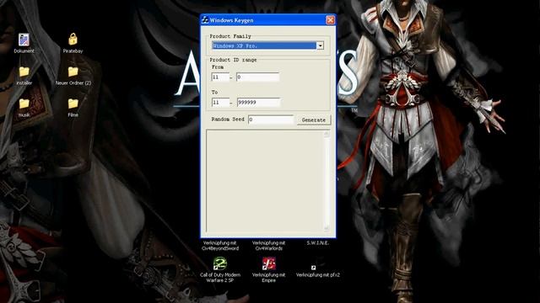Viewport: 540px width, 303px height.
Task: Click inside the generated keys output area
Action: (x=265, y=181)
